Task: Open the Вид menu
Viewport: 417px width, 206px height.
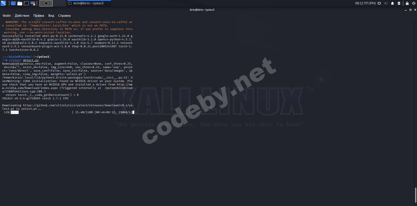Action: click(x=51, y=16)
